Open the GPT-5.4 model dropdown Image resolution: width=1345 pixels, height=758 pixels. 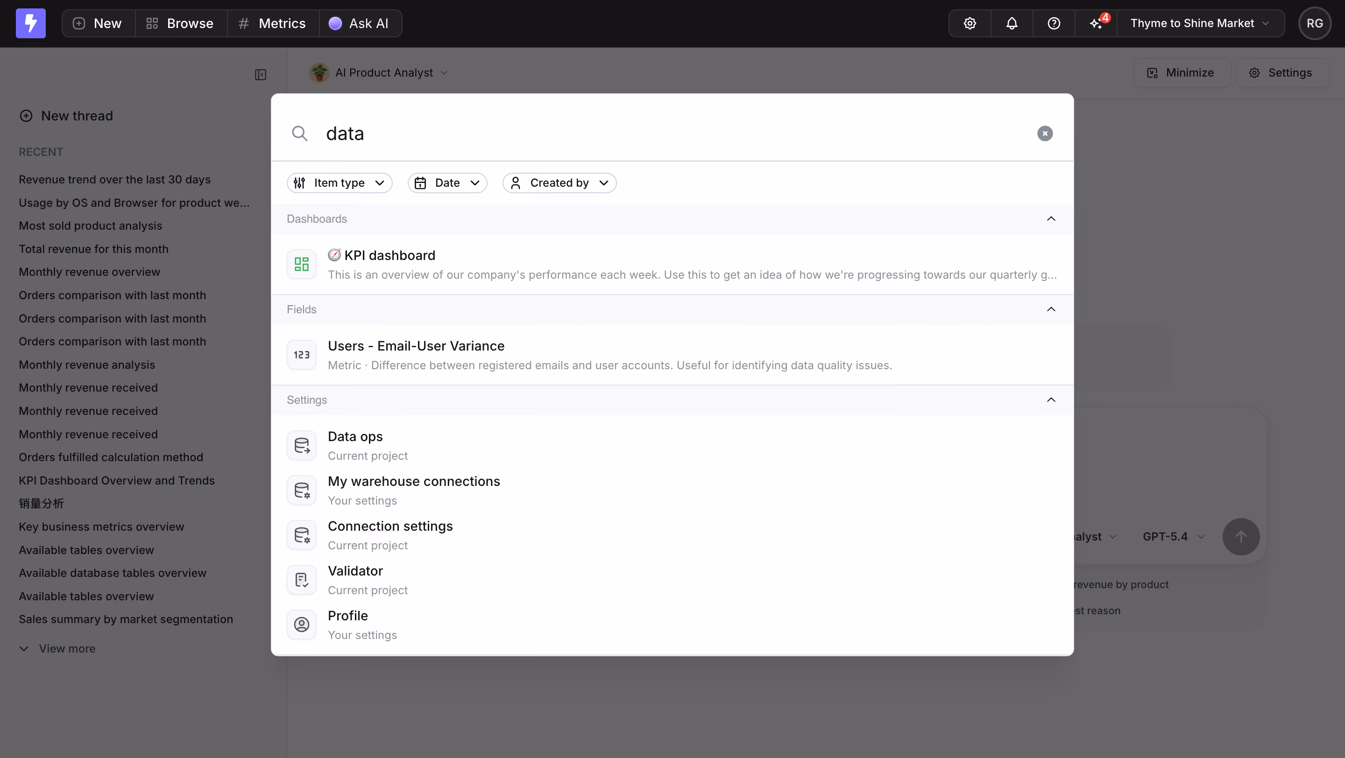(1173, 537)
